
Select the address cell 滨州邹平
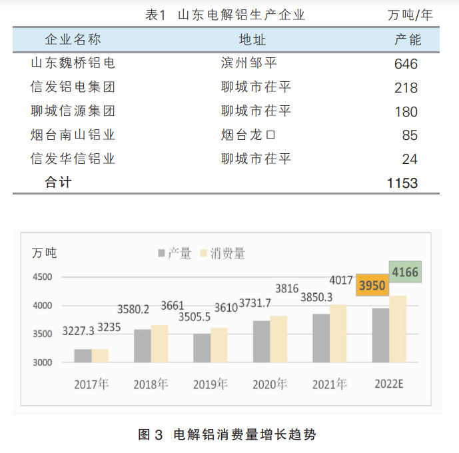[249, 63]
